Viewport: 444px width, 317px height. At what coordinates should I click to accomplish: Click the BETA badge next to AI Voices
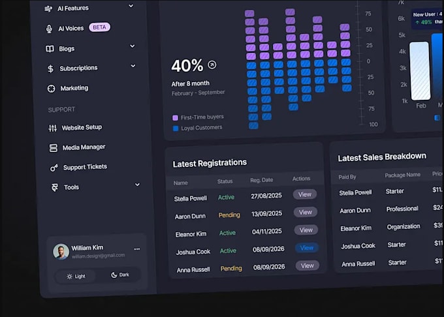point(100,27)
